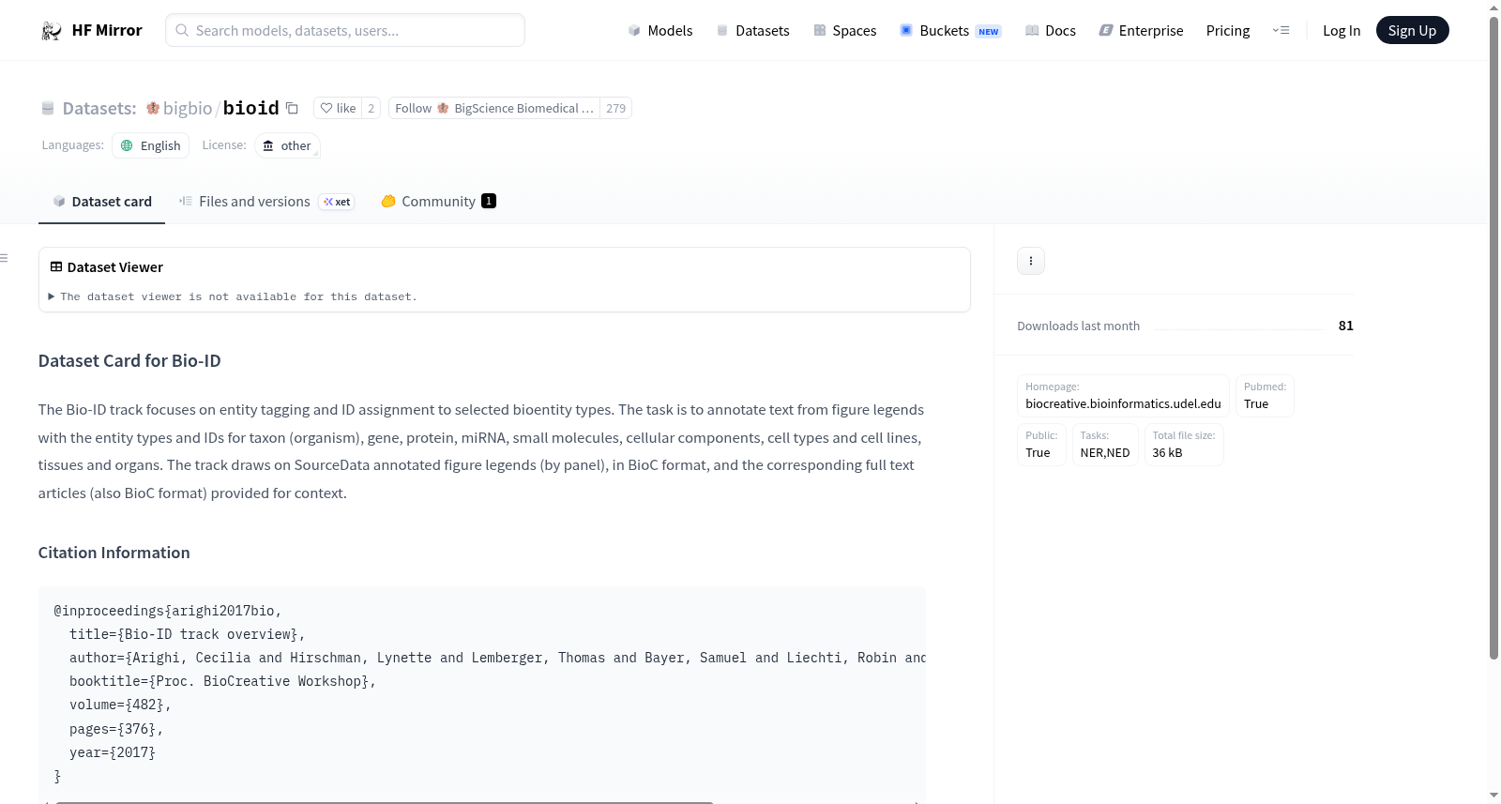Click the Dataset Viewer table icon
This screenshot has width=1501, height=804.
56,267
